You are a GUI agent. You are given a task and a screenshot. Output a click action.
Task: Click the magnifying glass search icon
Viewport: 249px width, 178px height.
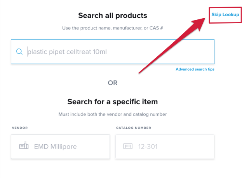tap(19, 52)
